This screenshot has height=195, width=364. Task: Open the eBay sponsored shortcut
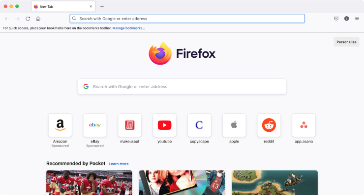pyautogui.click(x=95, y=125)
